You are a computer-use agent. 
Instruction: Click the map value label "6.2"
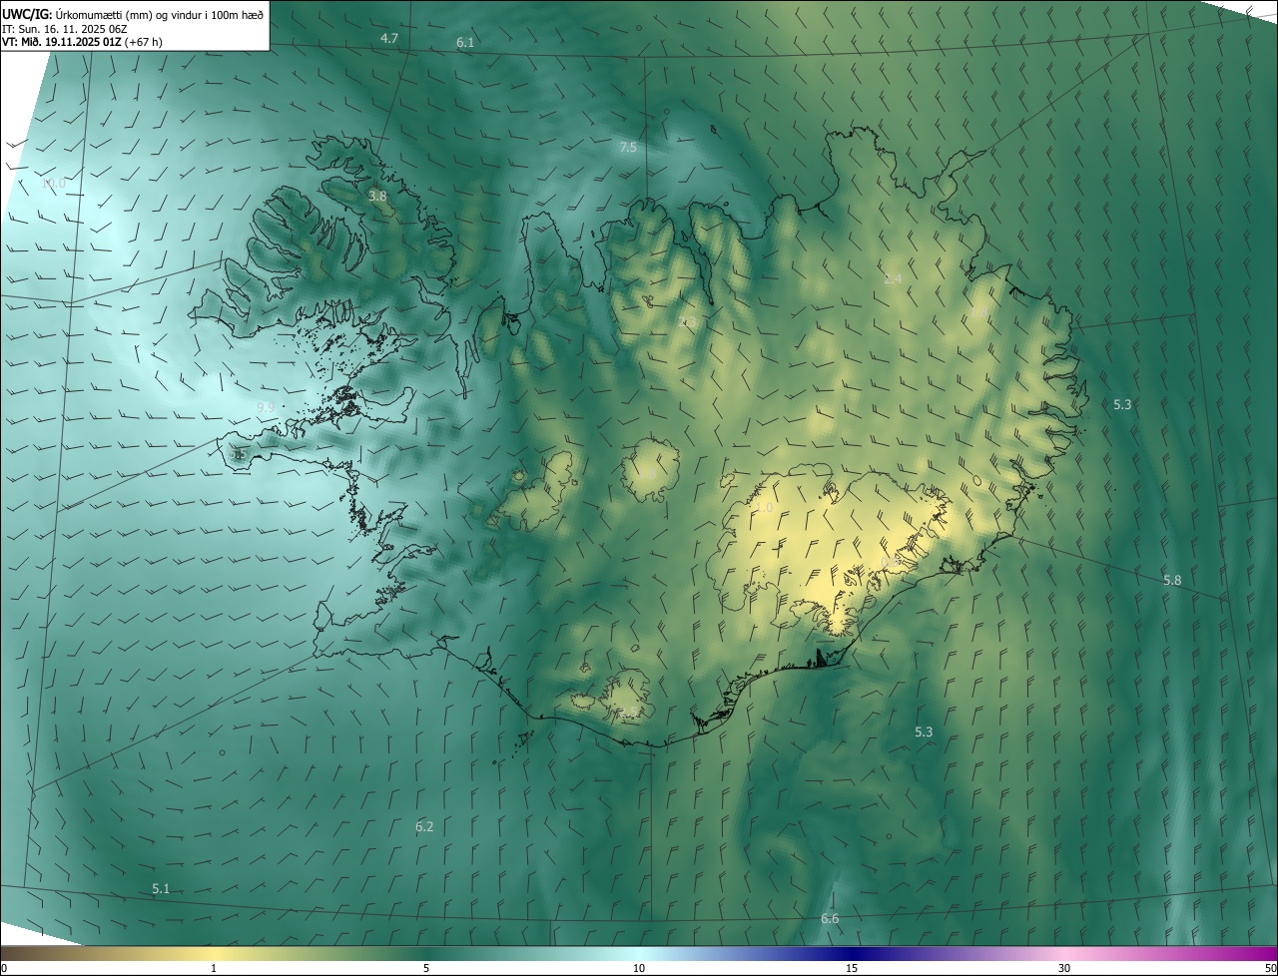(x=424, y=826)
